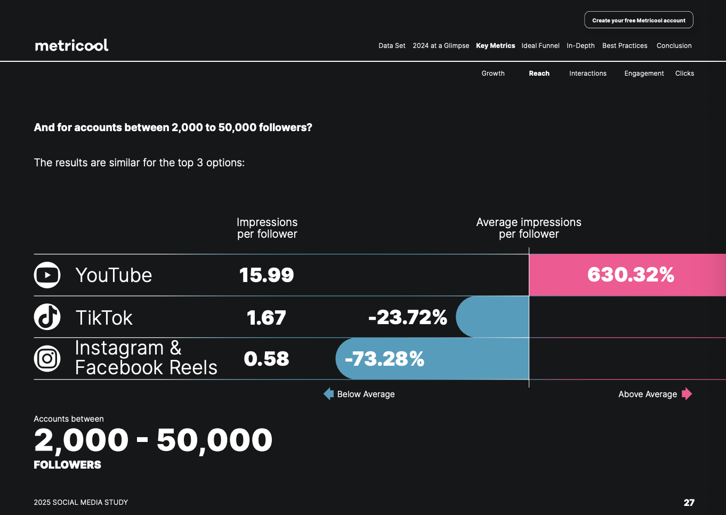Navigate to the Conclusion section
726x515 pixels.
click(x=674, y=46)
